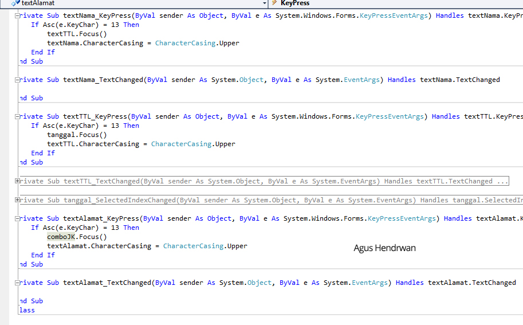Click CharacterCasing.Upper enum in textAlamat block

[x=205, y=246]
